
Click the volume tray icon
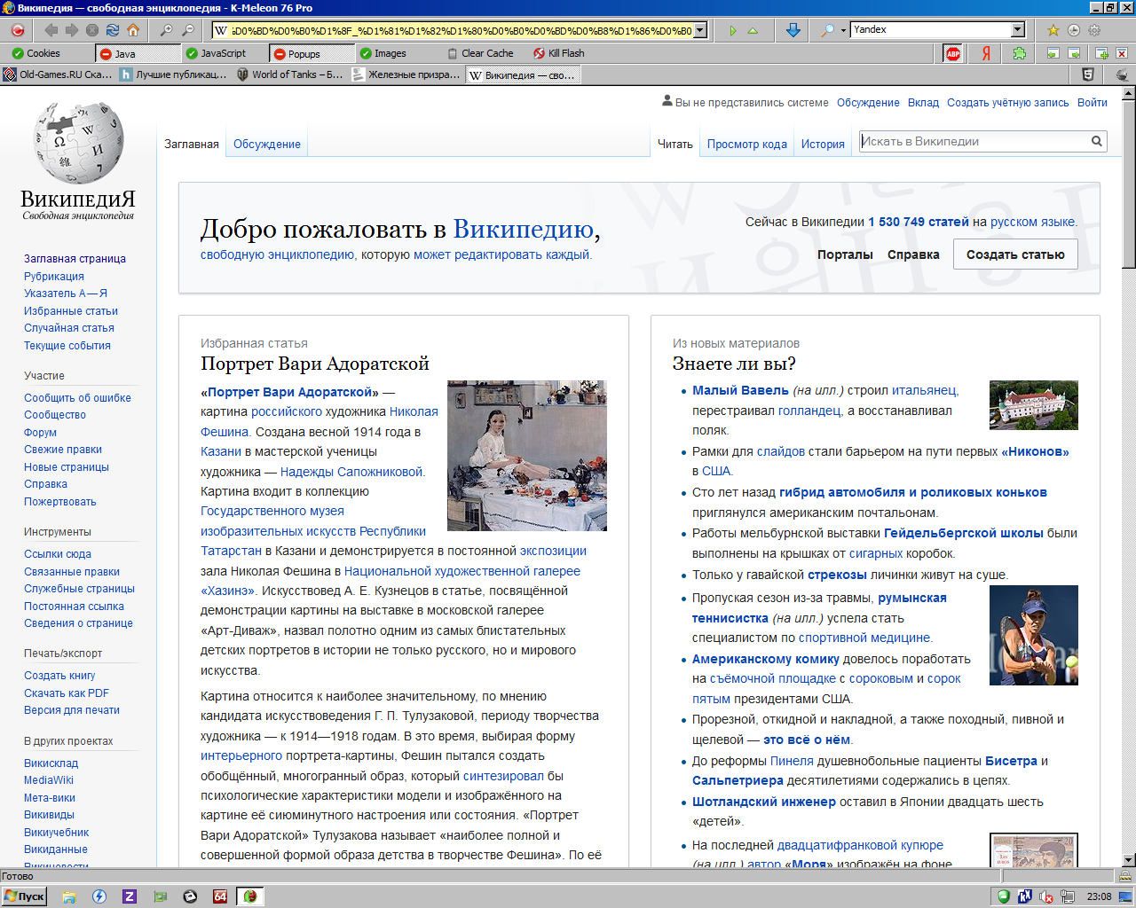1045,896
